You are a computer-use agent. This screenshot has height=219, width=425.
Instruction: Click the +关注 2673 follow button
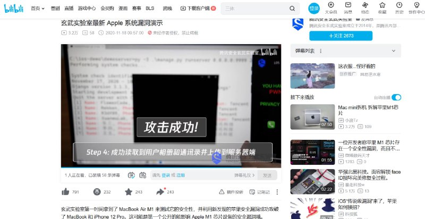(341, 36)
